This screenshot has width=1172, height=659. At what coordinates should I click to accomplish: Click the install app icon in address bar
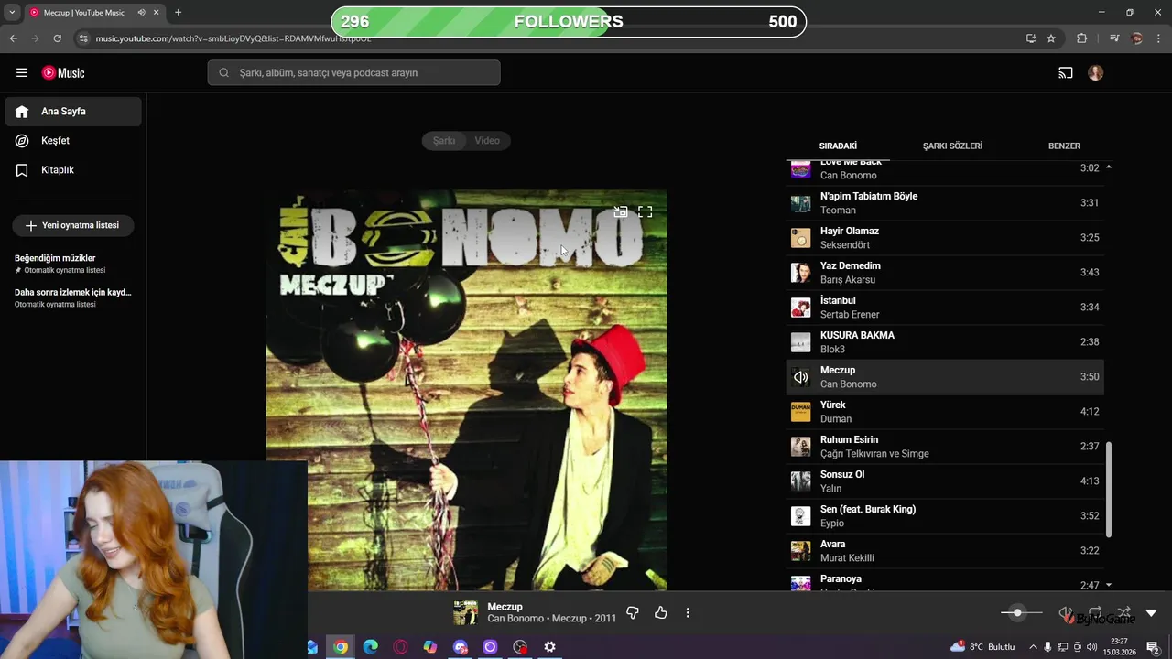pos(1031,38)
